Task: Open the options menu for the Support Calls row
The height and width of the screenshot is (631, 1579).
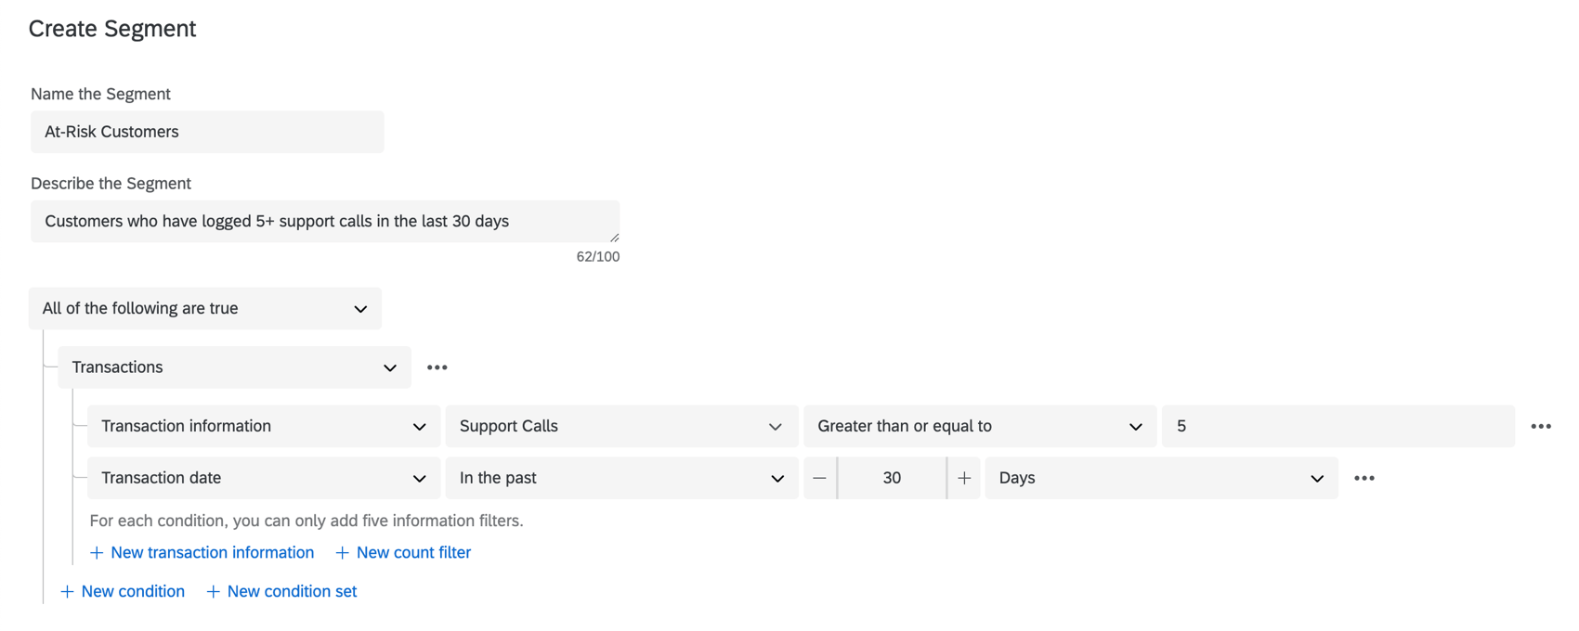Action: (x=1541, y=426)
